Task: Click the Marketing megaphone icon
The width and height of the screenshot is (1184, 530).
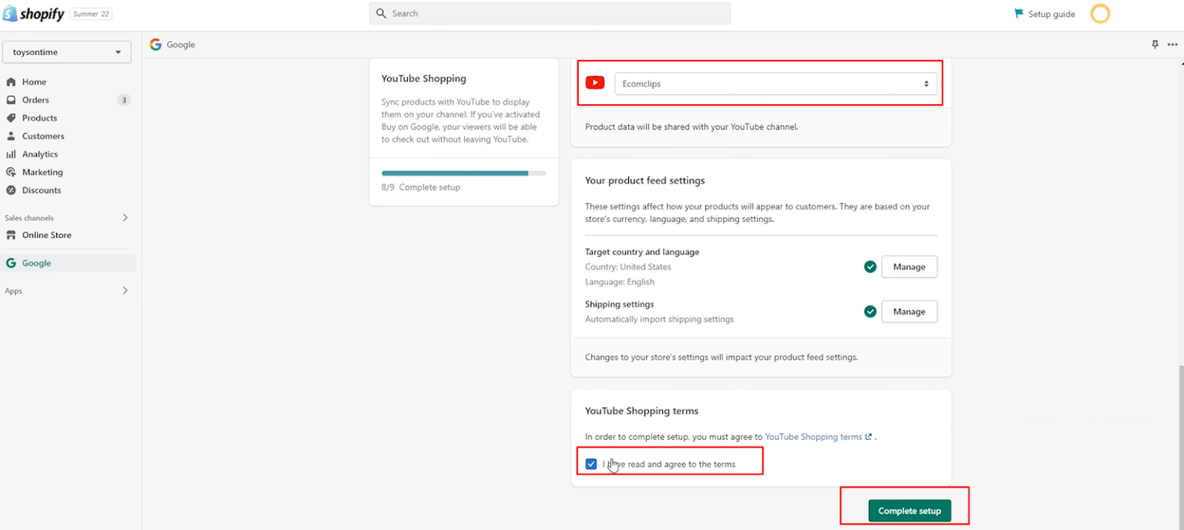Action: click(12, 172)
